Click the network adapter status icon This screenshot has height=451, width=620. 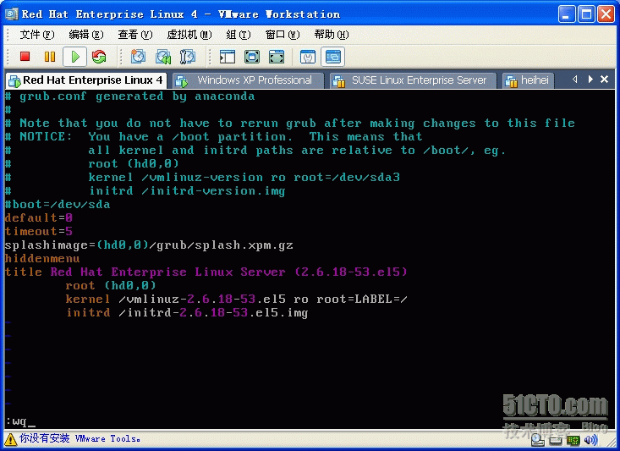click(573, 440)
